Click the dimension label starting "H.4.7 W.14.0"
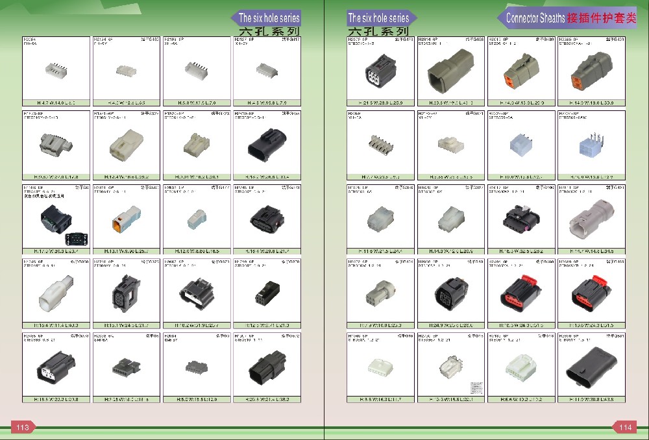This screenshot has width=649, height=440. 56,103
